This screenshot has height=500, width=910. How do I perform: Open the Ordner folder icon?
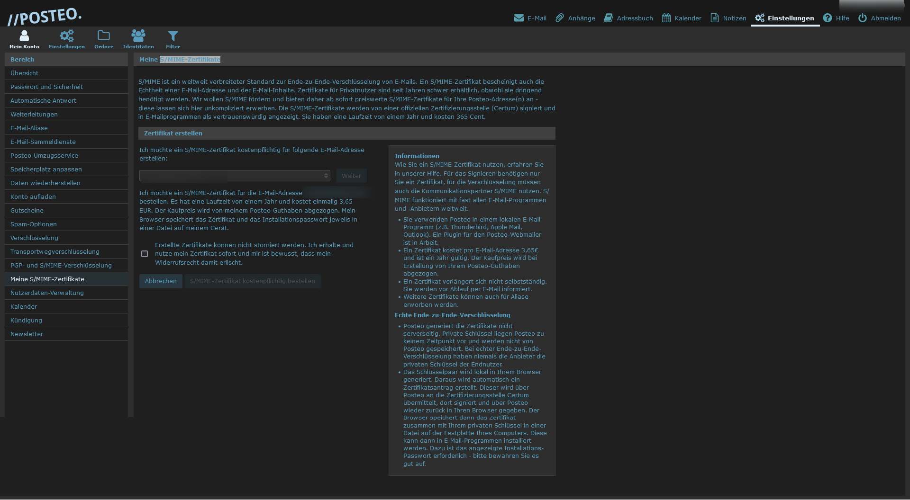tap(104, 36)
